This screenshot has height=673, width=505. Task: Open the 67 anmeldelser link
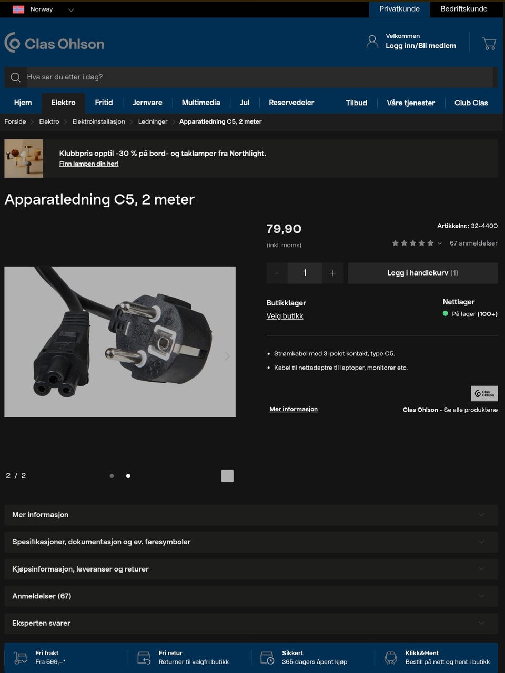473,243
